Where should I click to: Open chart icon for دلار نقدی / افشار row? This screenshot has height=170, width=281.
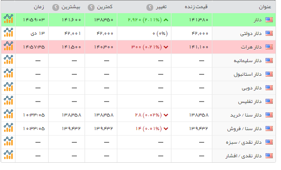pyautogui.click(x=8, y=155)
